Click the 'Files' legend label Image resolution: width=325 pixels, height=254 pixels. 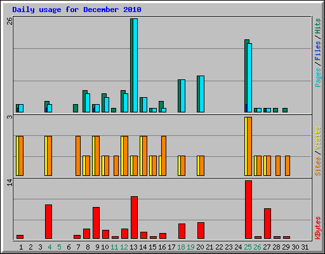tap(318, 50)
